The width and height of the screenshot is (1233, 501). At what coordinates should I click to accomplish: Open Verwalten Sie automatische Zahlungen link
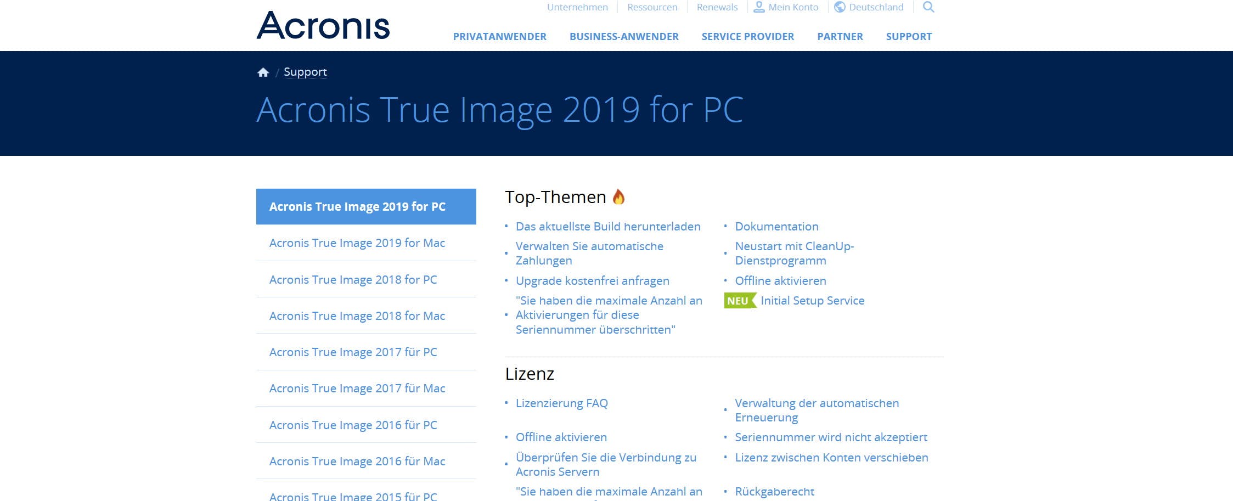pyautogui.click(x=589, y=254)
